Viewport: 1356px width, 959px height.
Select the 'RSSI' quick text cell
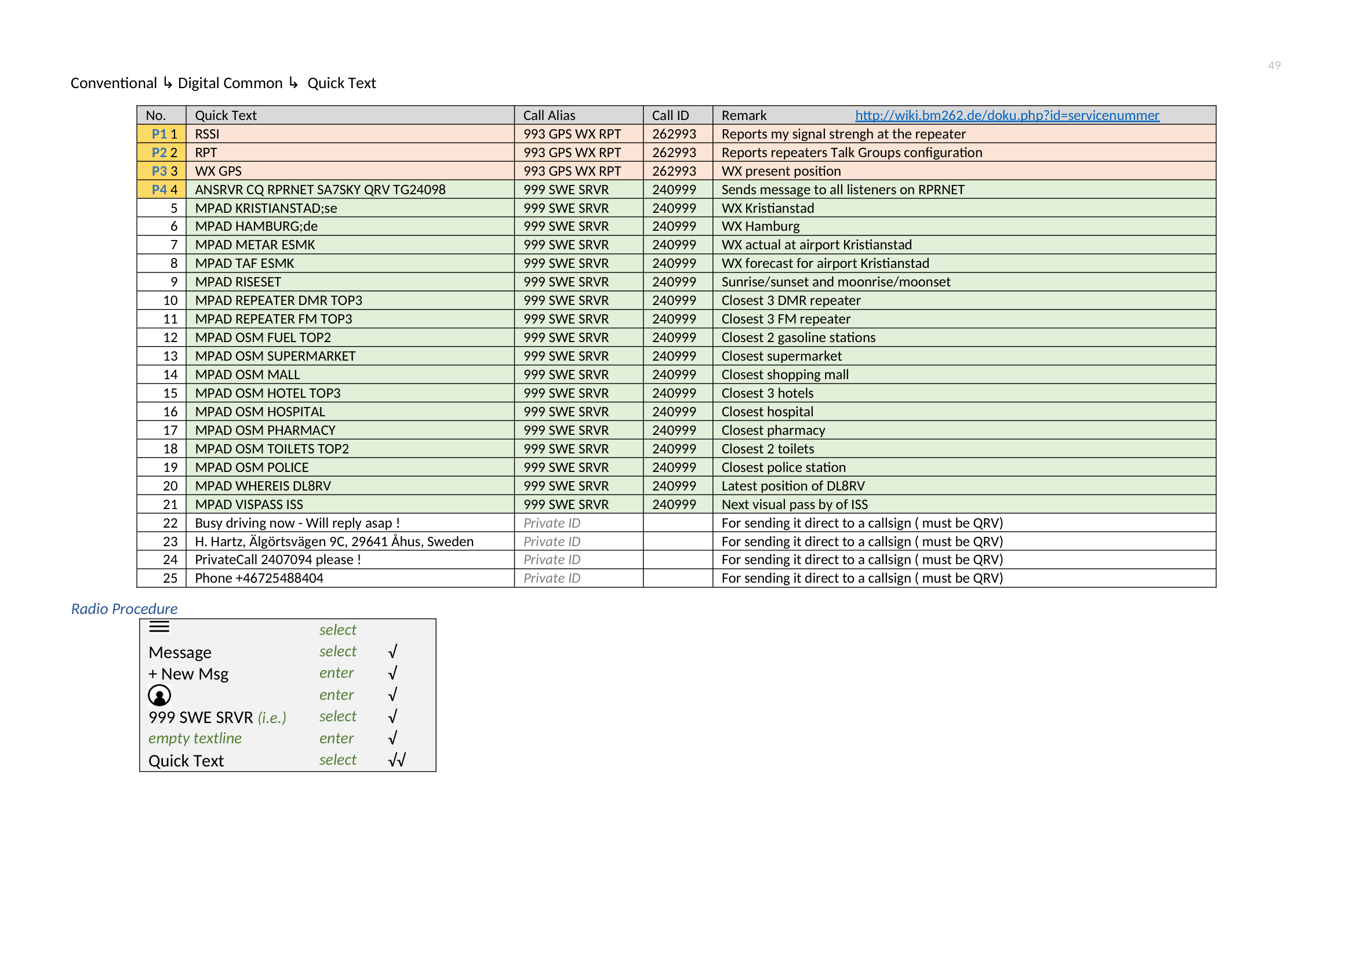tap(350, 134)
